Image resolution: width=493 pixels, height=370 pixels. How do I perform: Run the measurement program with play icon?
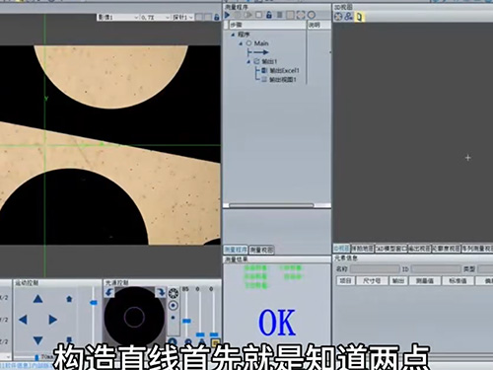(227, 15)
